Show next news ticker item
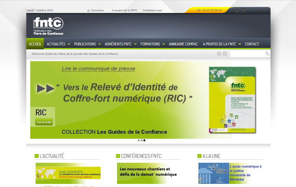 point(225,54)
